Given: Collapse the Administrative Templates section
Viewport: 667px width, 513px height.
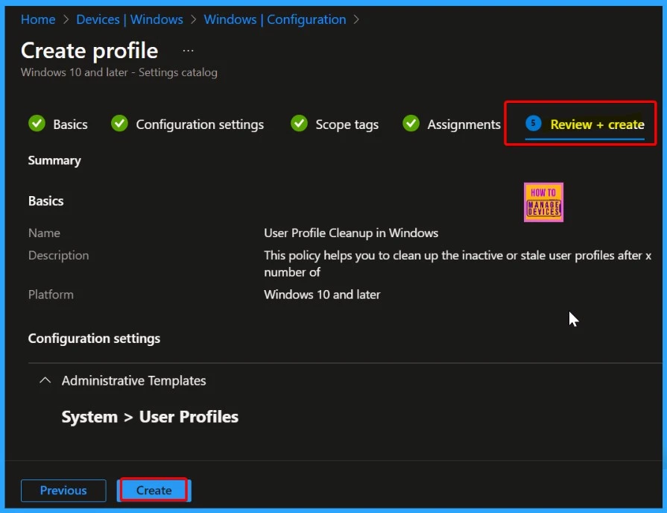Looking at the screenshot, I should (x=45, y=380).
